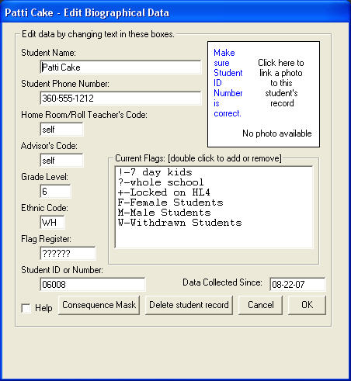351x381 pixels.
Task: Click photo area to link a photo
Action: coord(263,95)
